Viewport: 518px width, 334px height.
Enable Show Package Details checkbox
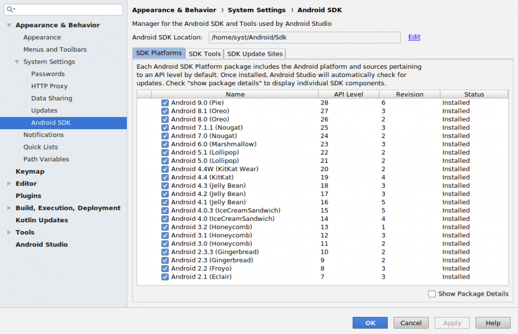click(432, 294)
